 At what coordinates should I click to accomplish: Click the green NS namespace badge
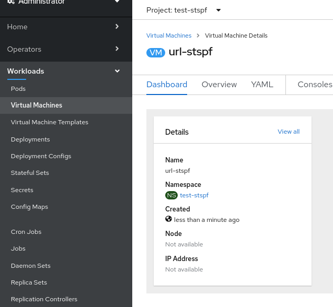pos(171,195)
